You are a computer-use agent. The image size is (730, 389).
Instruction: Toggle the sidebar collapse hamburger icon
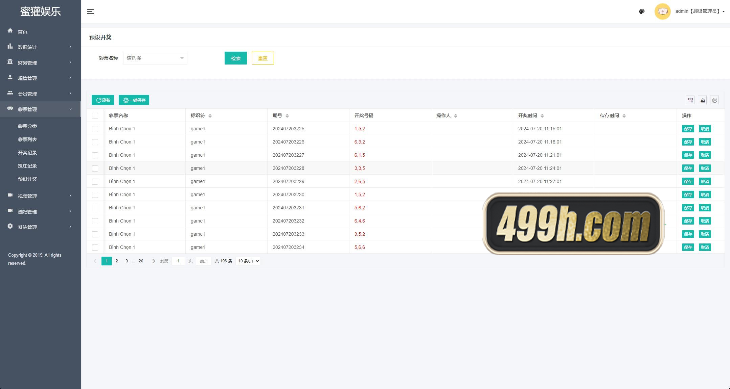[91, 11]
